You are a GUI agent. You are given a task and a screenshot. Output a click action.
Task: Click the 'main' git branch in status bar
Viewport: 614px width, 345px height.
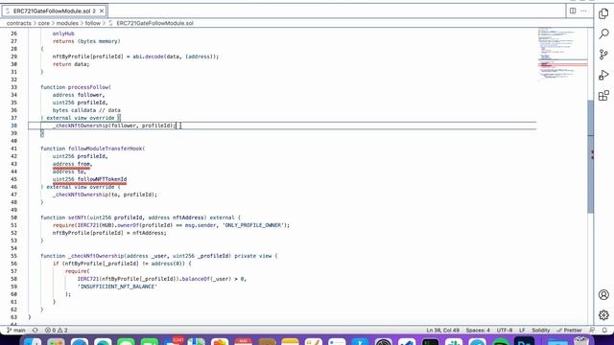[16, 330]
